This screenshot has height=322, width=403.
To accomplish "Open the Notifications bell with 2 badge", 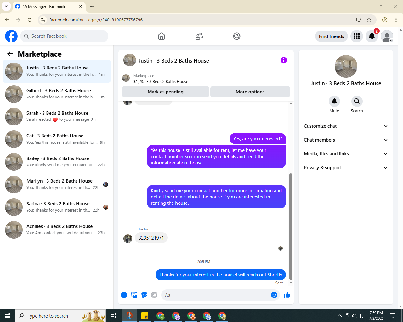I will tap(372, 36).
